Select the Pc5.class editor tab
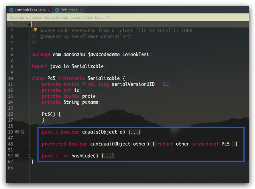 click(x=69, y=10)
